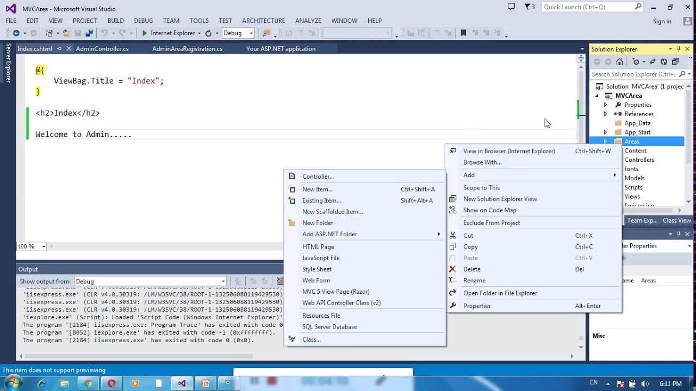This screenshot has width=696, height=391.
Task: Select Open Folder in File Explorer
Action: point(533,293)
